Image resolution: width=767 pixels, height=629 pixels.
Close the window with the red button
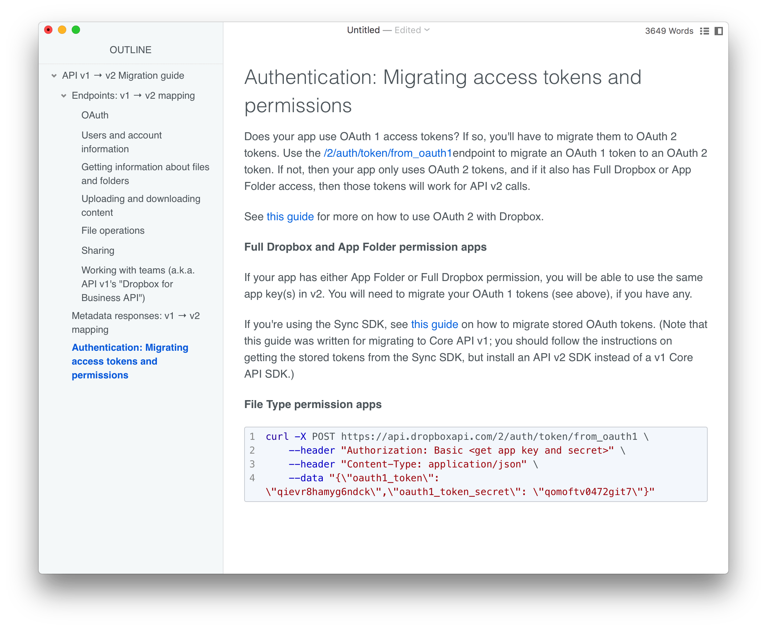[x=48, y=30]
